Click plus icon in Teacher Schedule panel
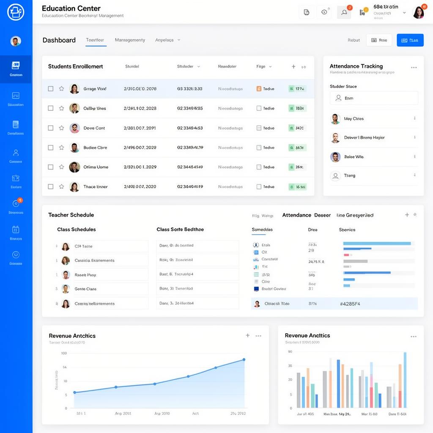The height and width of the screenshot is (433, 433). pyautogui.click(x=407, y=214)
